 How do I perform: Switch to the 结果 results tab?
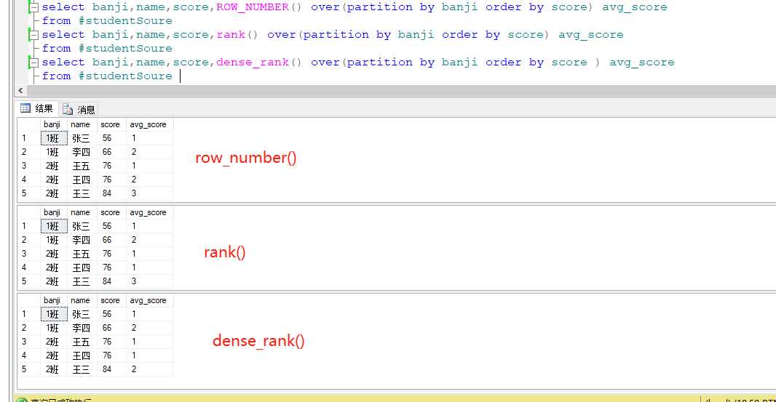pos(44,109)
